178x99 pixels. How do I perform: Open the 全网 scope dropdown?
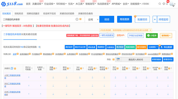[92, 19]
